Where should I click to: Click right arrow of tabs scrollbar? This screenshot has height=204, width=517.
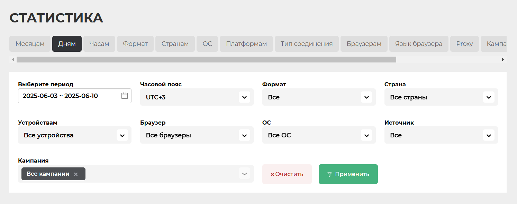pyautogui.click(x=503, y=60)
